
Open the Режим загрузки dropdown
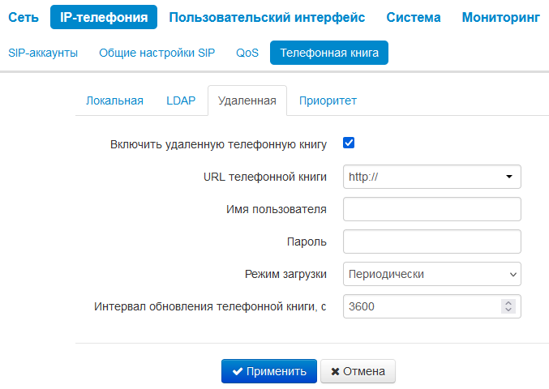431,274
